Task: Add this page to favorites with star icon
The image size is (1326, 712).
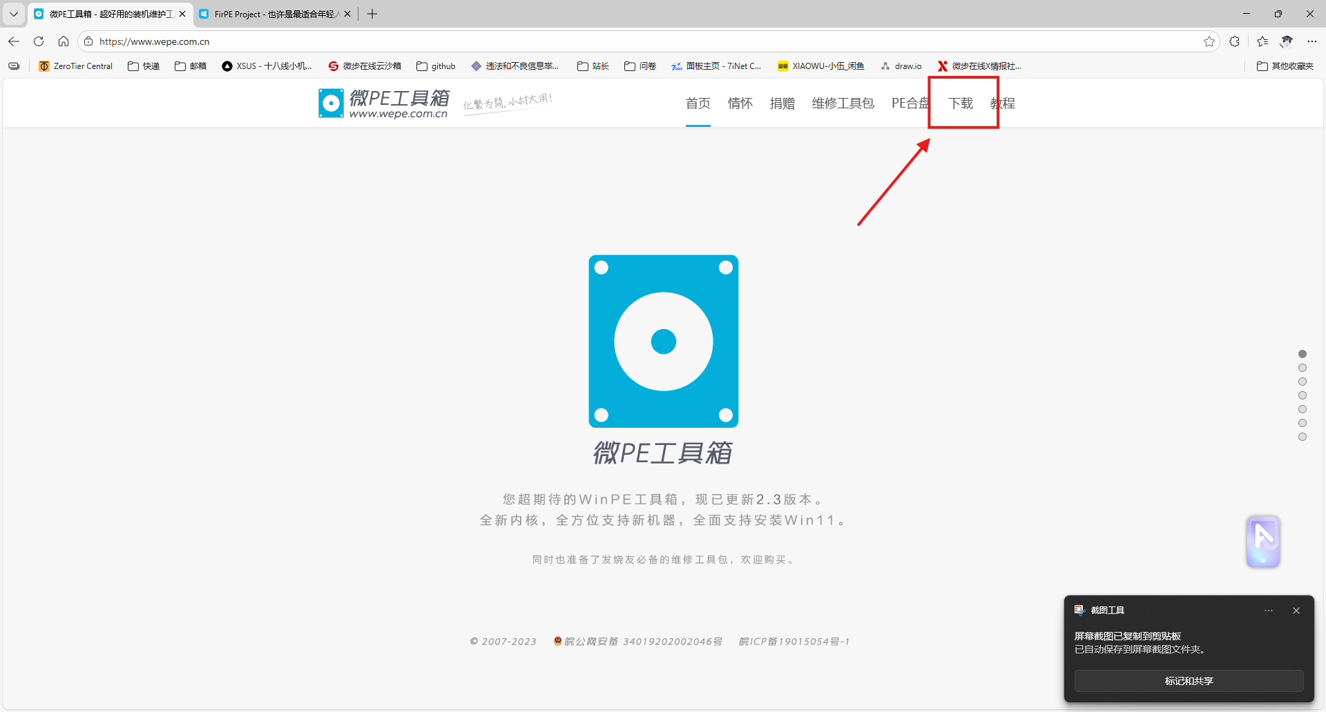Action: [1209, 41]
